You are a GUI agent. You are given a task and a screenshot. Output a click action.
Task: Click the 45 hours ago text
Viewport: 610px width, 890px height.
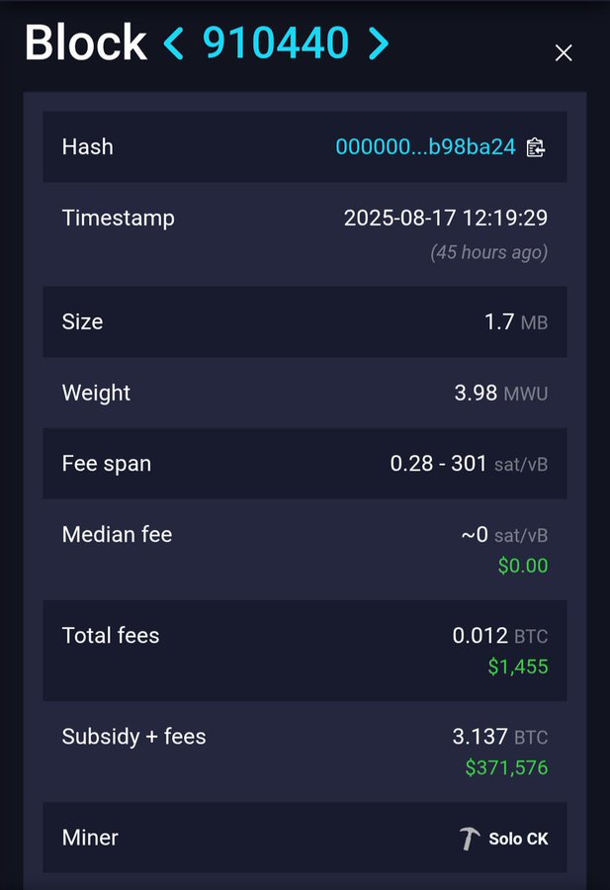489,252
